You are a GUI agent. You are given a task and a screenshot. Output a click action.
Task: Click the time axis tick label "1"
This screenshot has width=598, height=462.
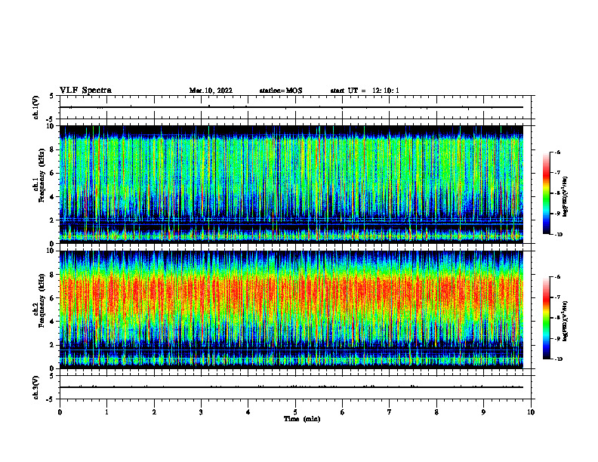pyautogui.click(x=106, y=412)
